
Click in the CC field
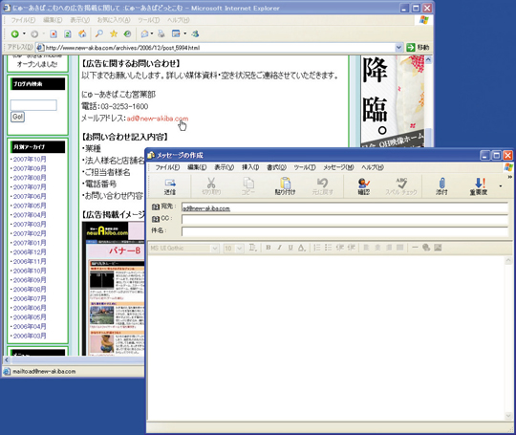pyautogui.click(x=344, y=220)
